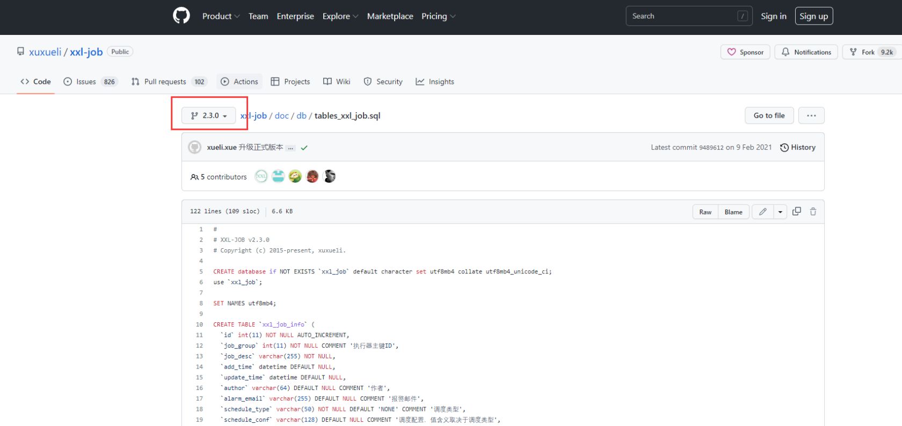Image resolution: width=902 pixels, height=426 pixels.
Task: Open the Pull requests tab
Action: tap(169, 82)
